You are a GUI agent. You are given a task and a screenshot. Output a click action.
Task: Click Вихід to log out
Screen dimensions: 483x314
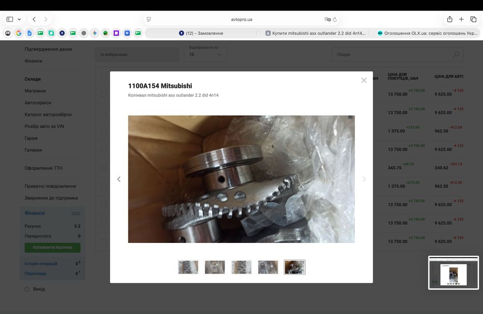[x=39, y=289]
